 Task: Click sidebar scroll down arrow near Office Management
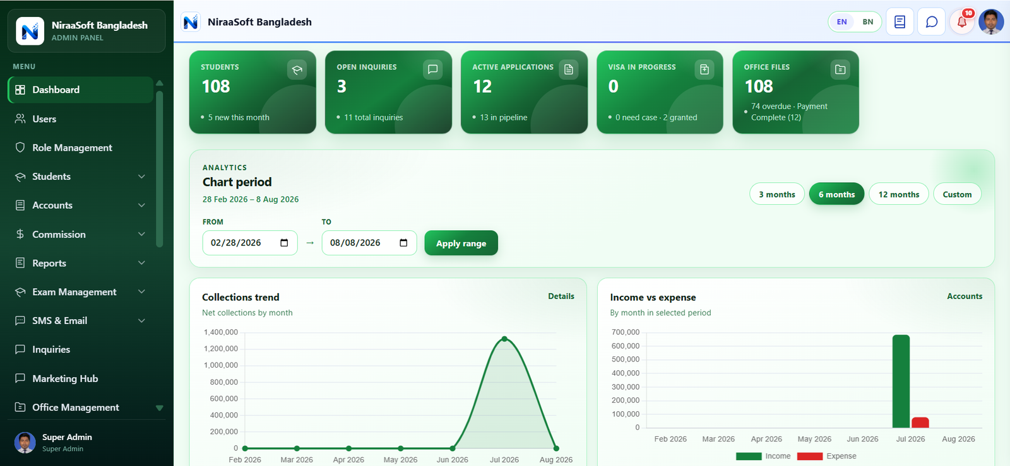160,408
